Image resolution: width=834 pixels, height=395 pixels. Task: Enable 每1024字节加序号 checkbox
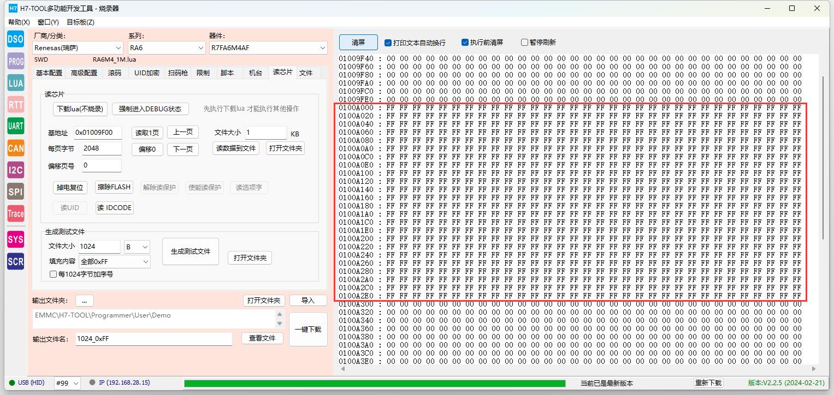pyautogui.click(x=81, y=274)
